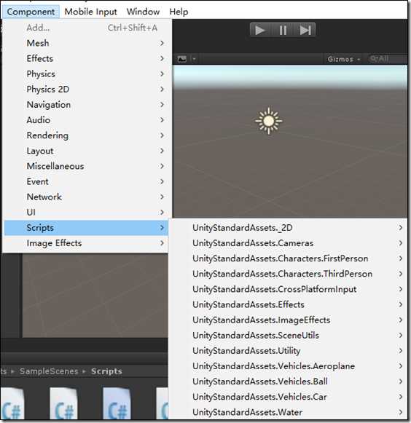
Task: Choose Add... in the Component menu
Action: [x=86, y=28]
